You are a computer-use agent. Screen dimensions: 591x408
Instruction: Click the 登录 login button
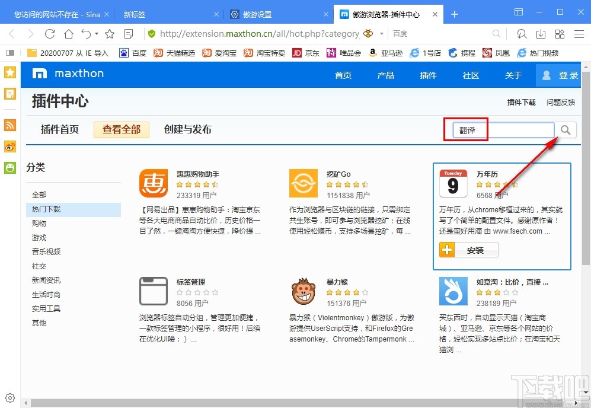click(x=558, y=75)
